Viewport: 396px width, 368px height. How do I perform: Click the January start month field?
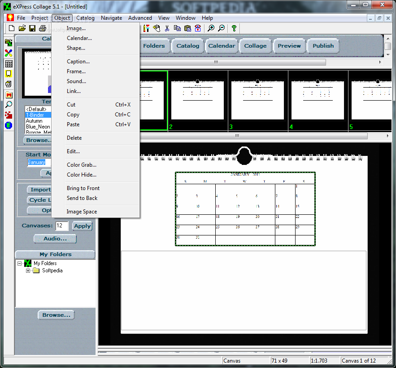[x=39, y=162]
